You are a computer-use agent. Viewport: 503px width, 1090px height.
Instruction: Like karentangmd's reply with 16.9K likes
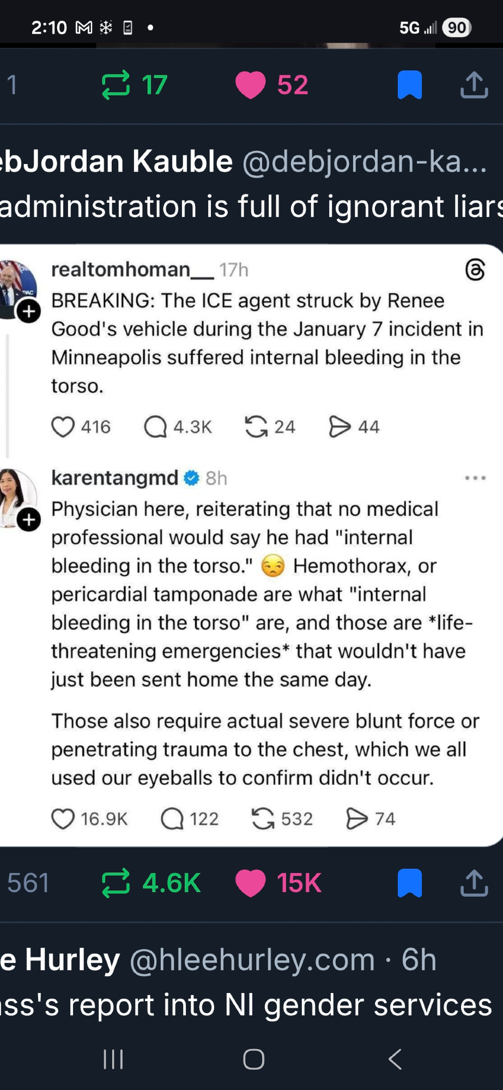coord(63,819)
